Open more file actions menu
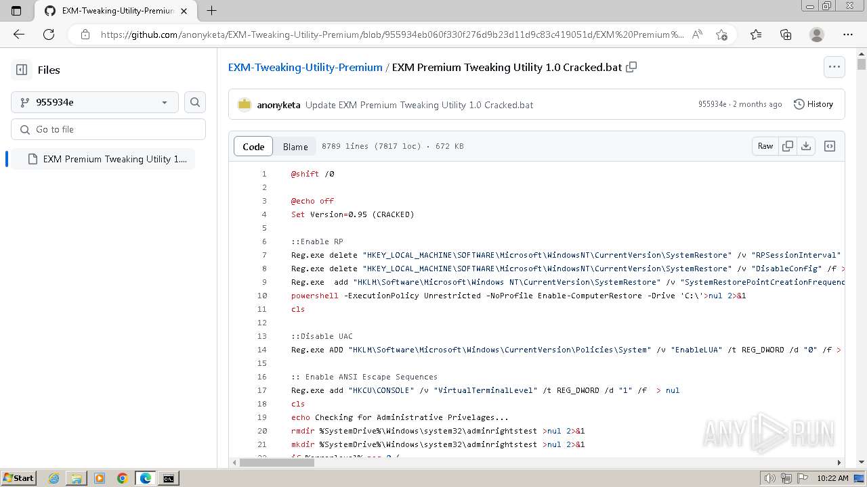Screen dimensions: 867x487 pyautogui.click(x=834, y=67)
